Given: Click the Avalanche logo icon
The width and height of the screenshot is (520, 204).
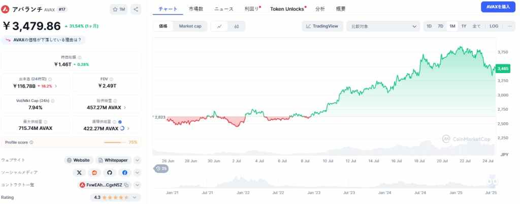Looking at the screenshot, I should (5, 9).
